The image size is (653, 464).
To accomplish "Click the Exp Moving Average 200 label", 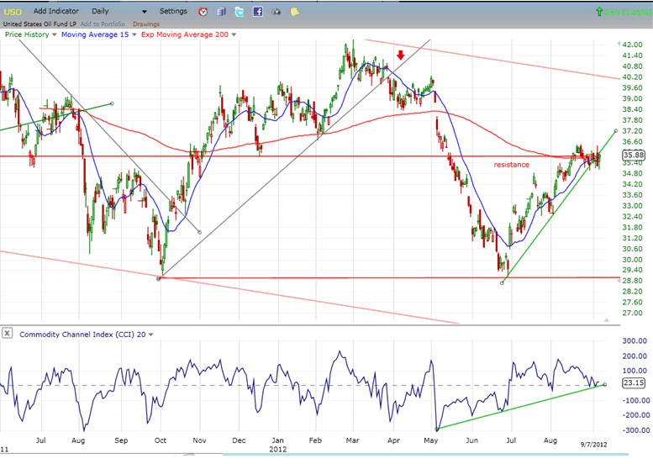I will [x=185, y=34].
